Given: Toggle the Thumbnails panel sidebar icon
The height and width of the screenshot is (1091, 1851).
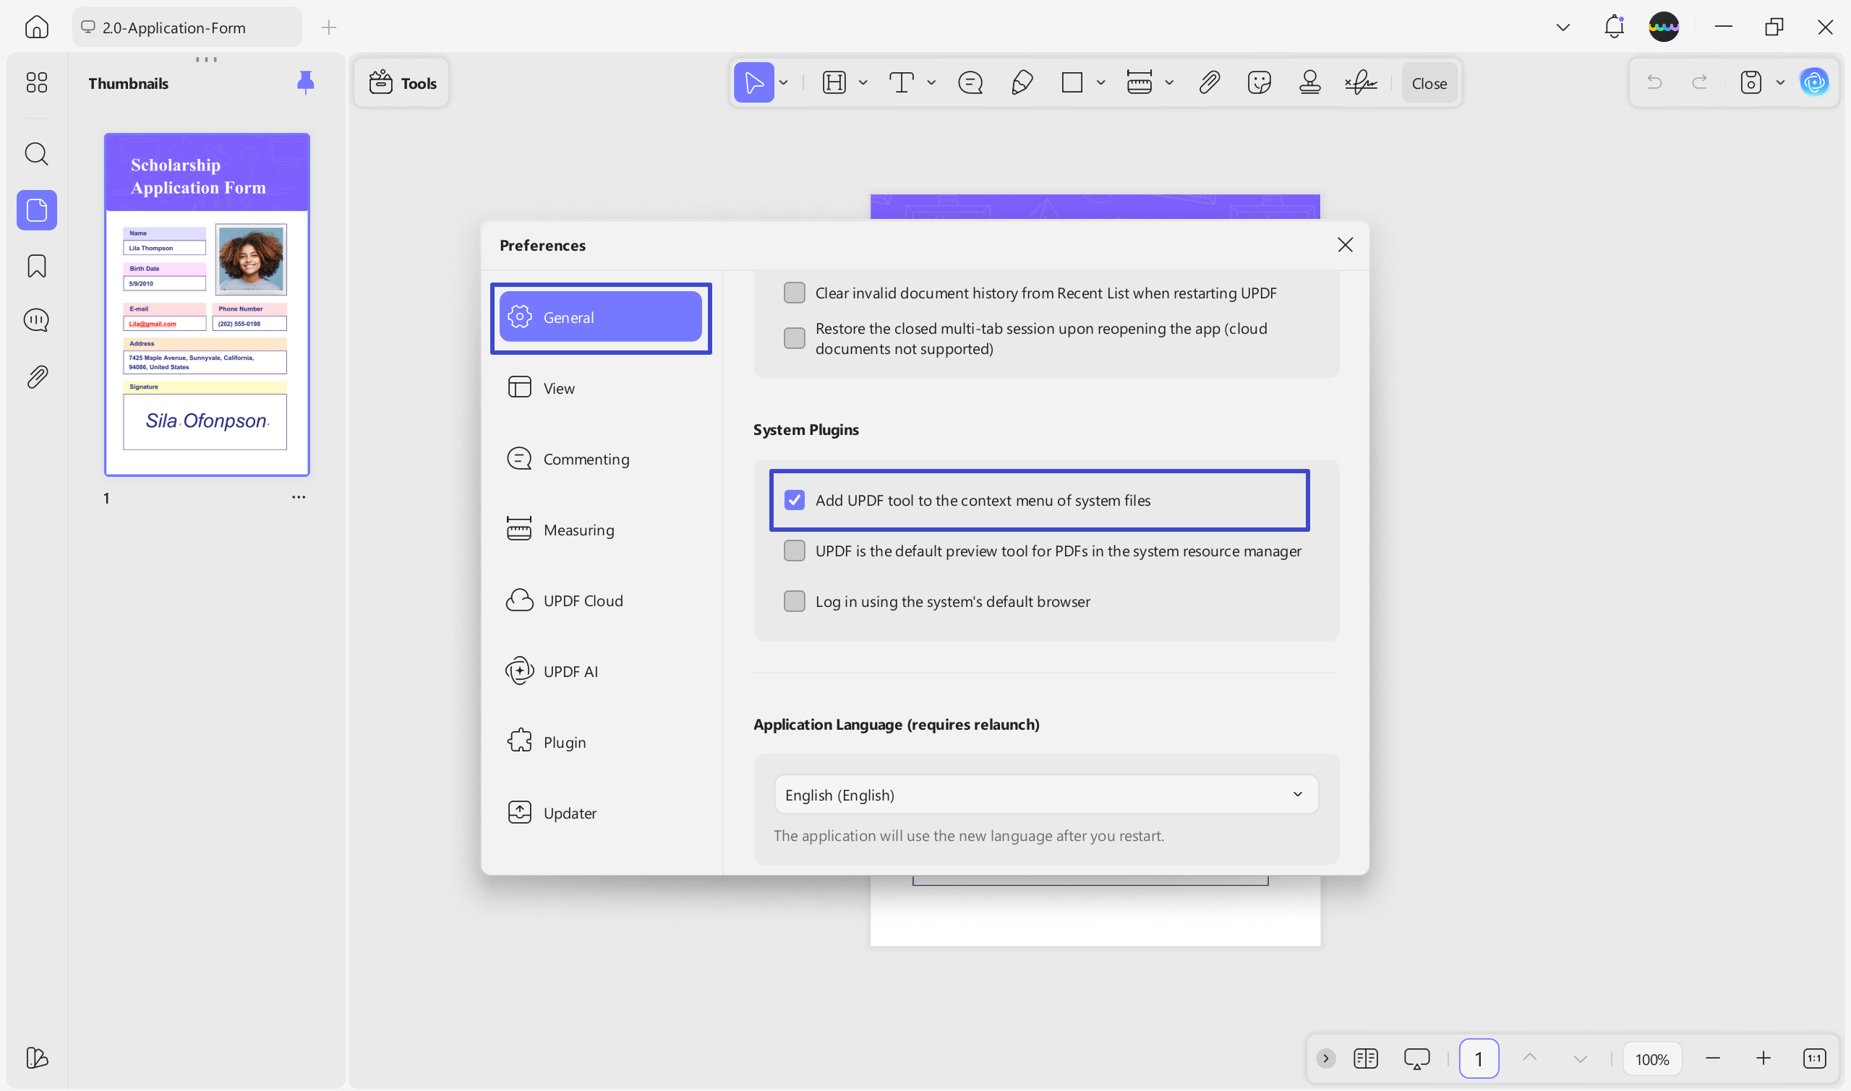Looking at the screenshot, I should coord(36,210).
